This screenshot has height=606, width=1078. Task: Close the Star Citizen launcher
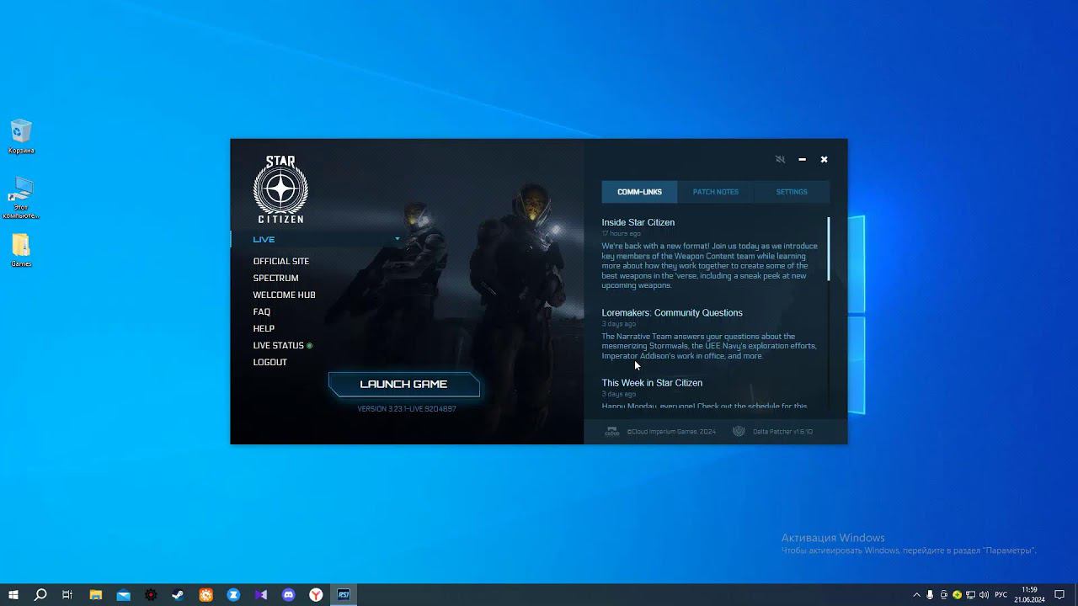[x=824, y=159]
